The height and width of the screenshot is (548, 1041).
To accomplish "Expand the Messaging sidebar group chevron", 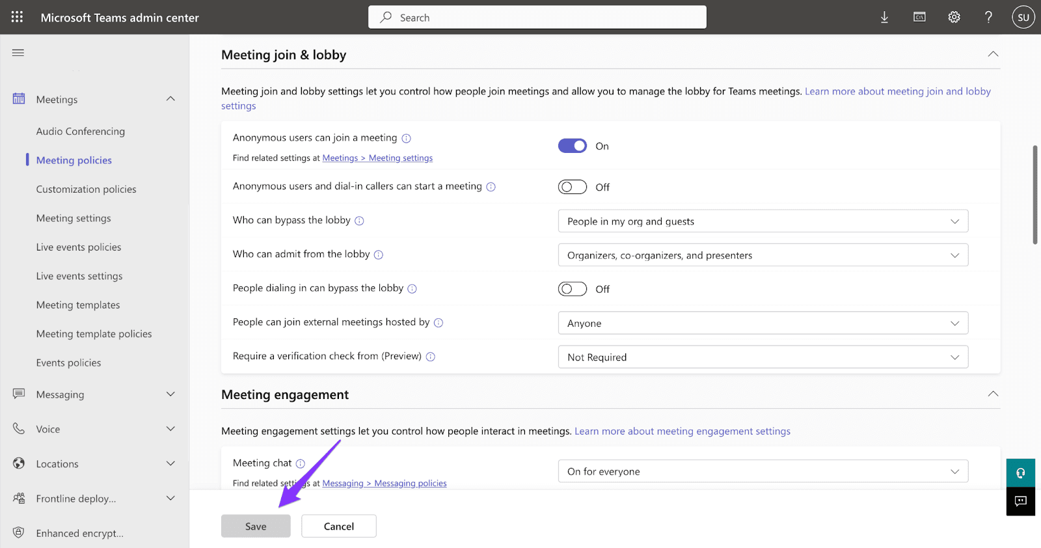I will click(x=170, y=394).
